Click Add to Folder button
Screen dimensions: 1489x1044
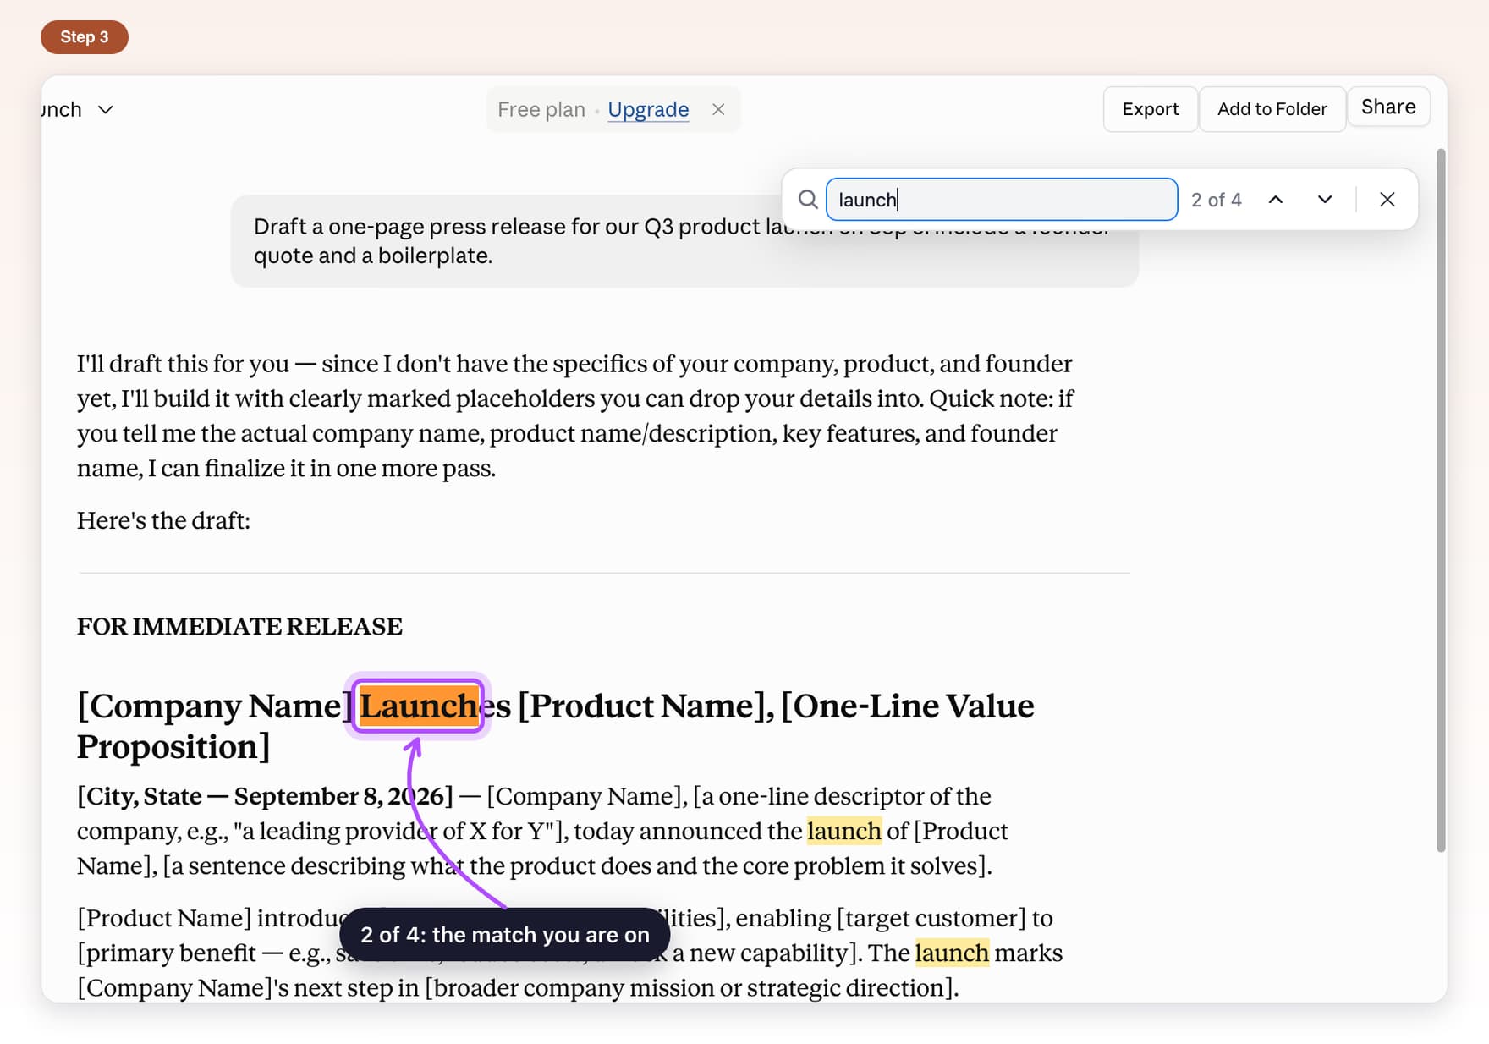1272,109
